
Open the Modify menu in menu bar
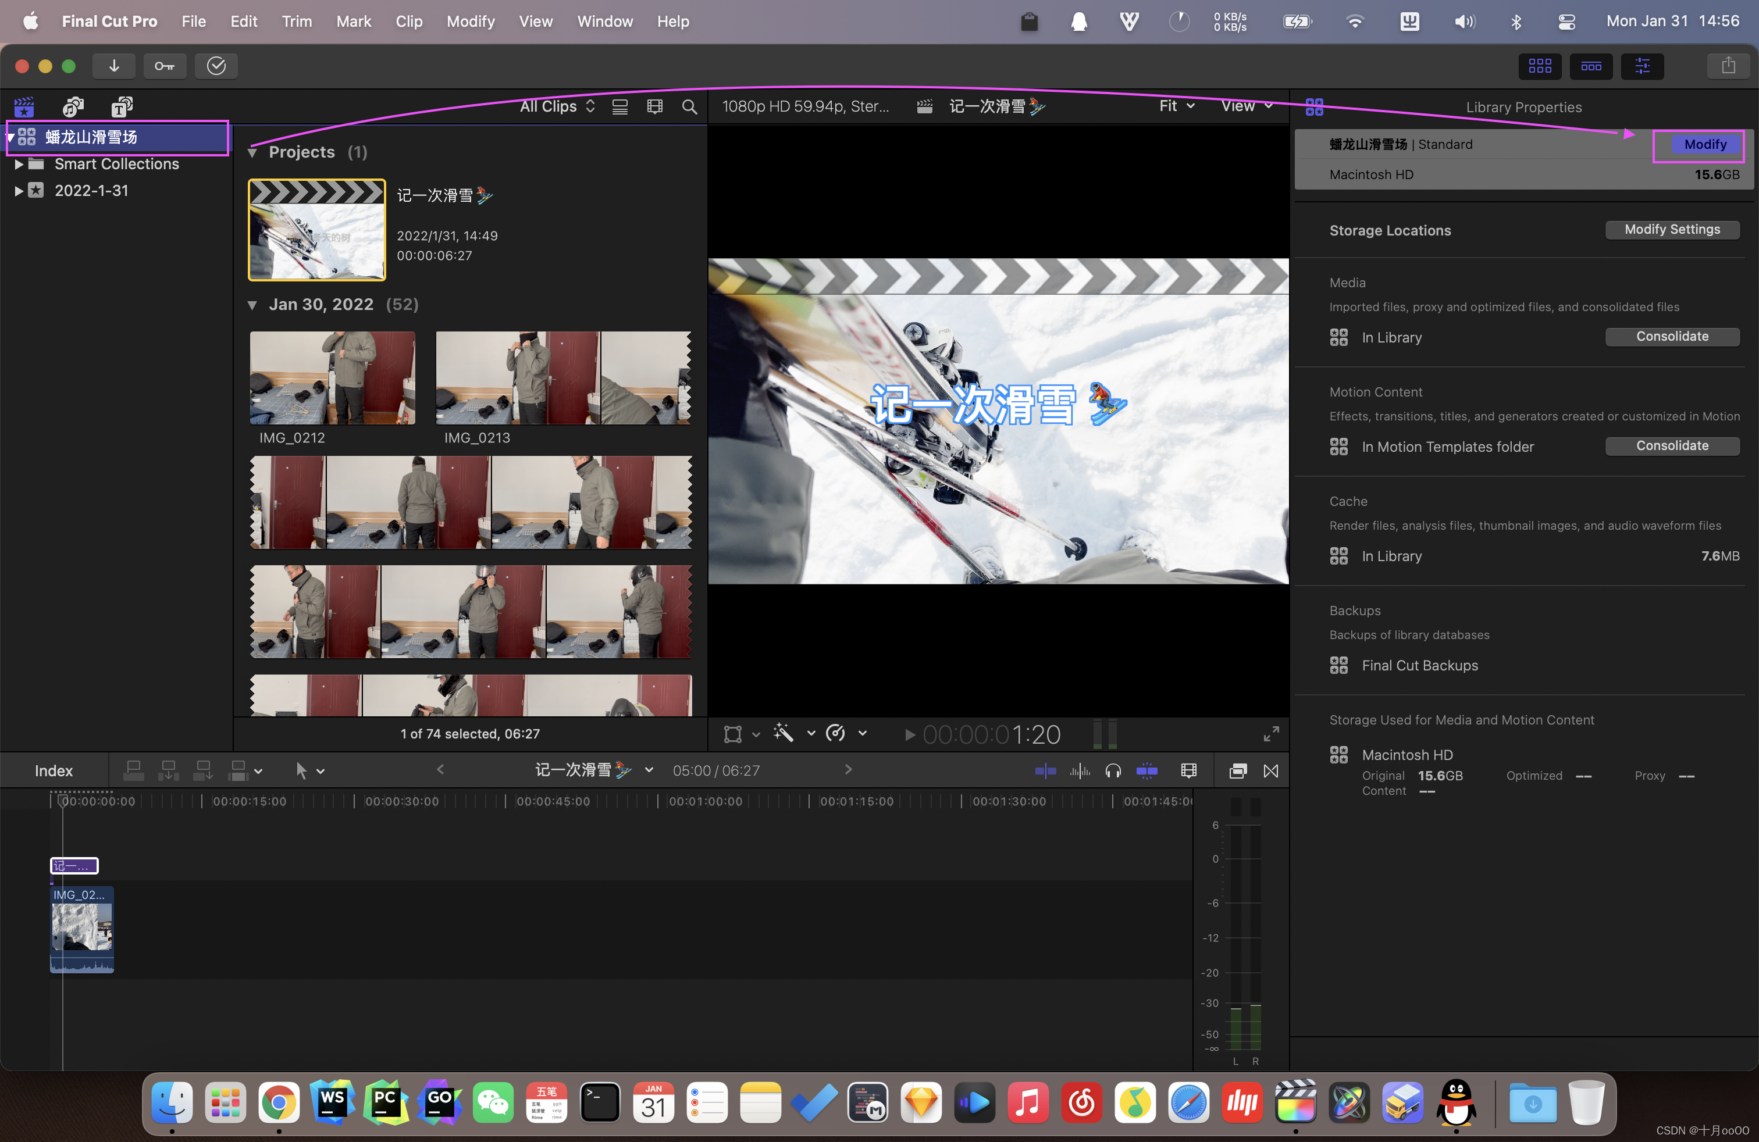[470, 22]
